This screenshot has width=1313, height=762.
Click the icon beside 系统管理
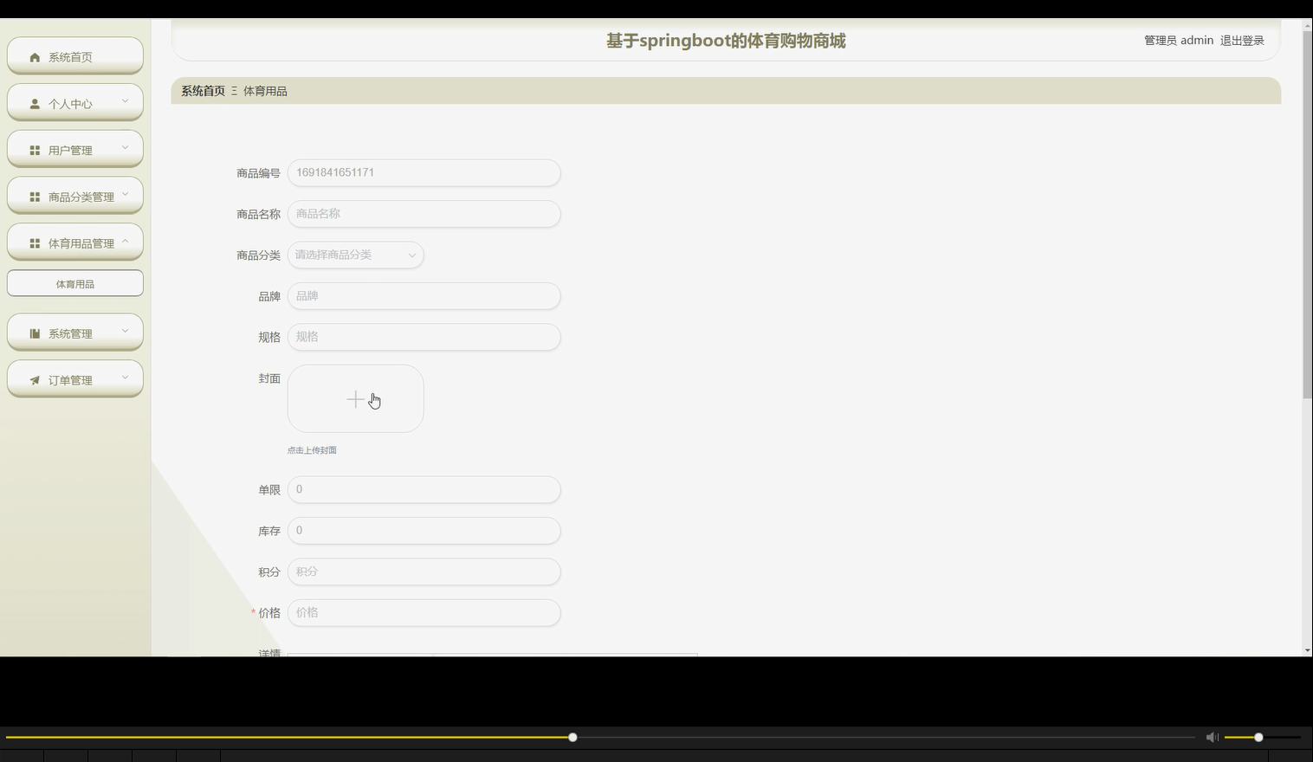(x=35, y=334)
